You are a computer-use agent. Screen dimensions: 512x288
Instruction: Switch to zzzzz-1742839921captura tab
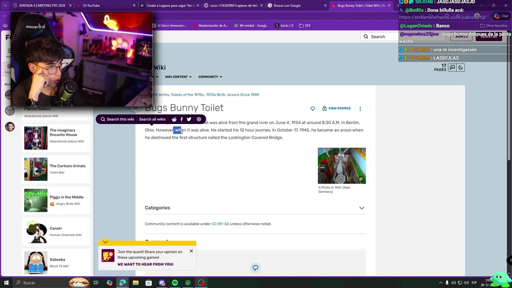pos(233,6)
